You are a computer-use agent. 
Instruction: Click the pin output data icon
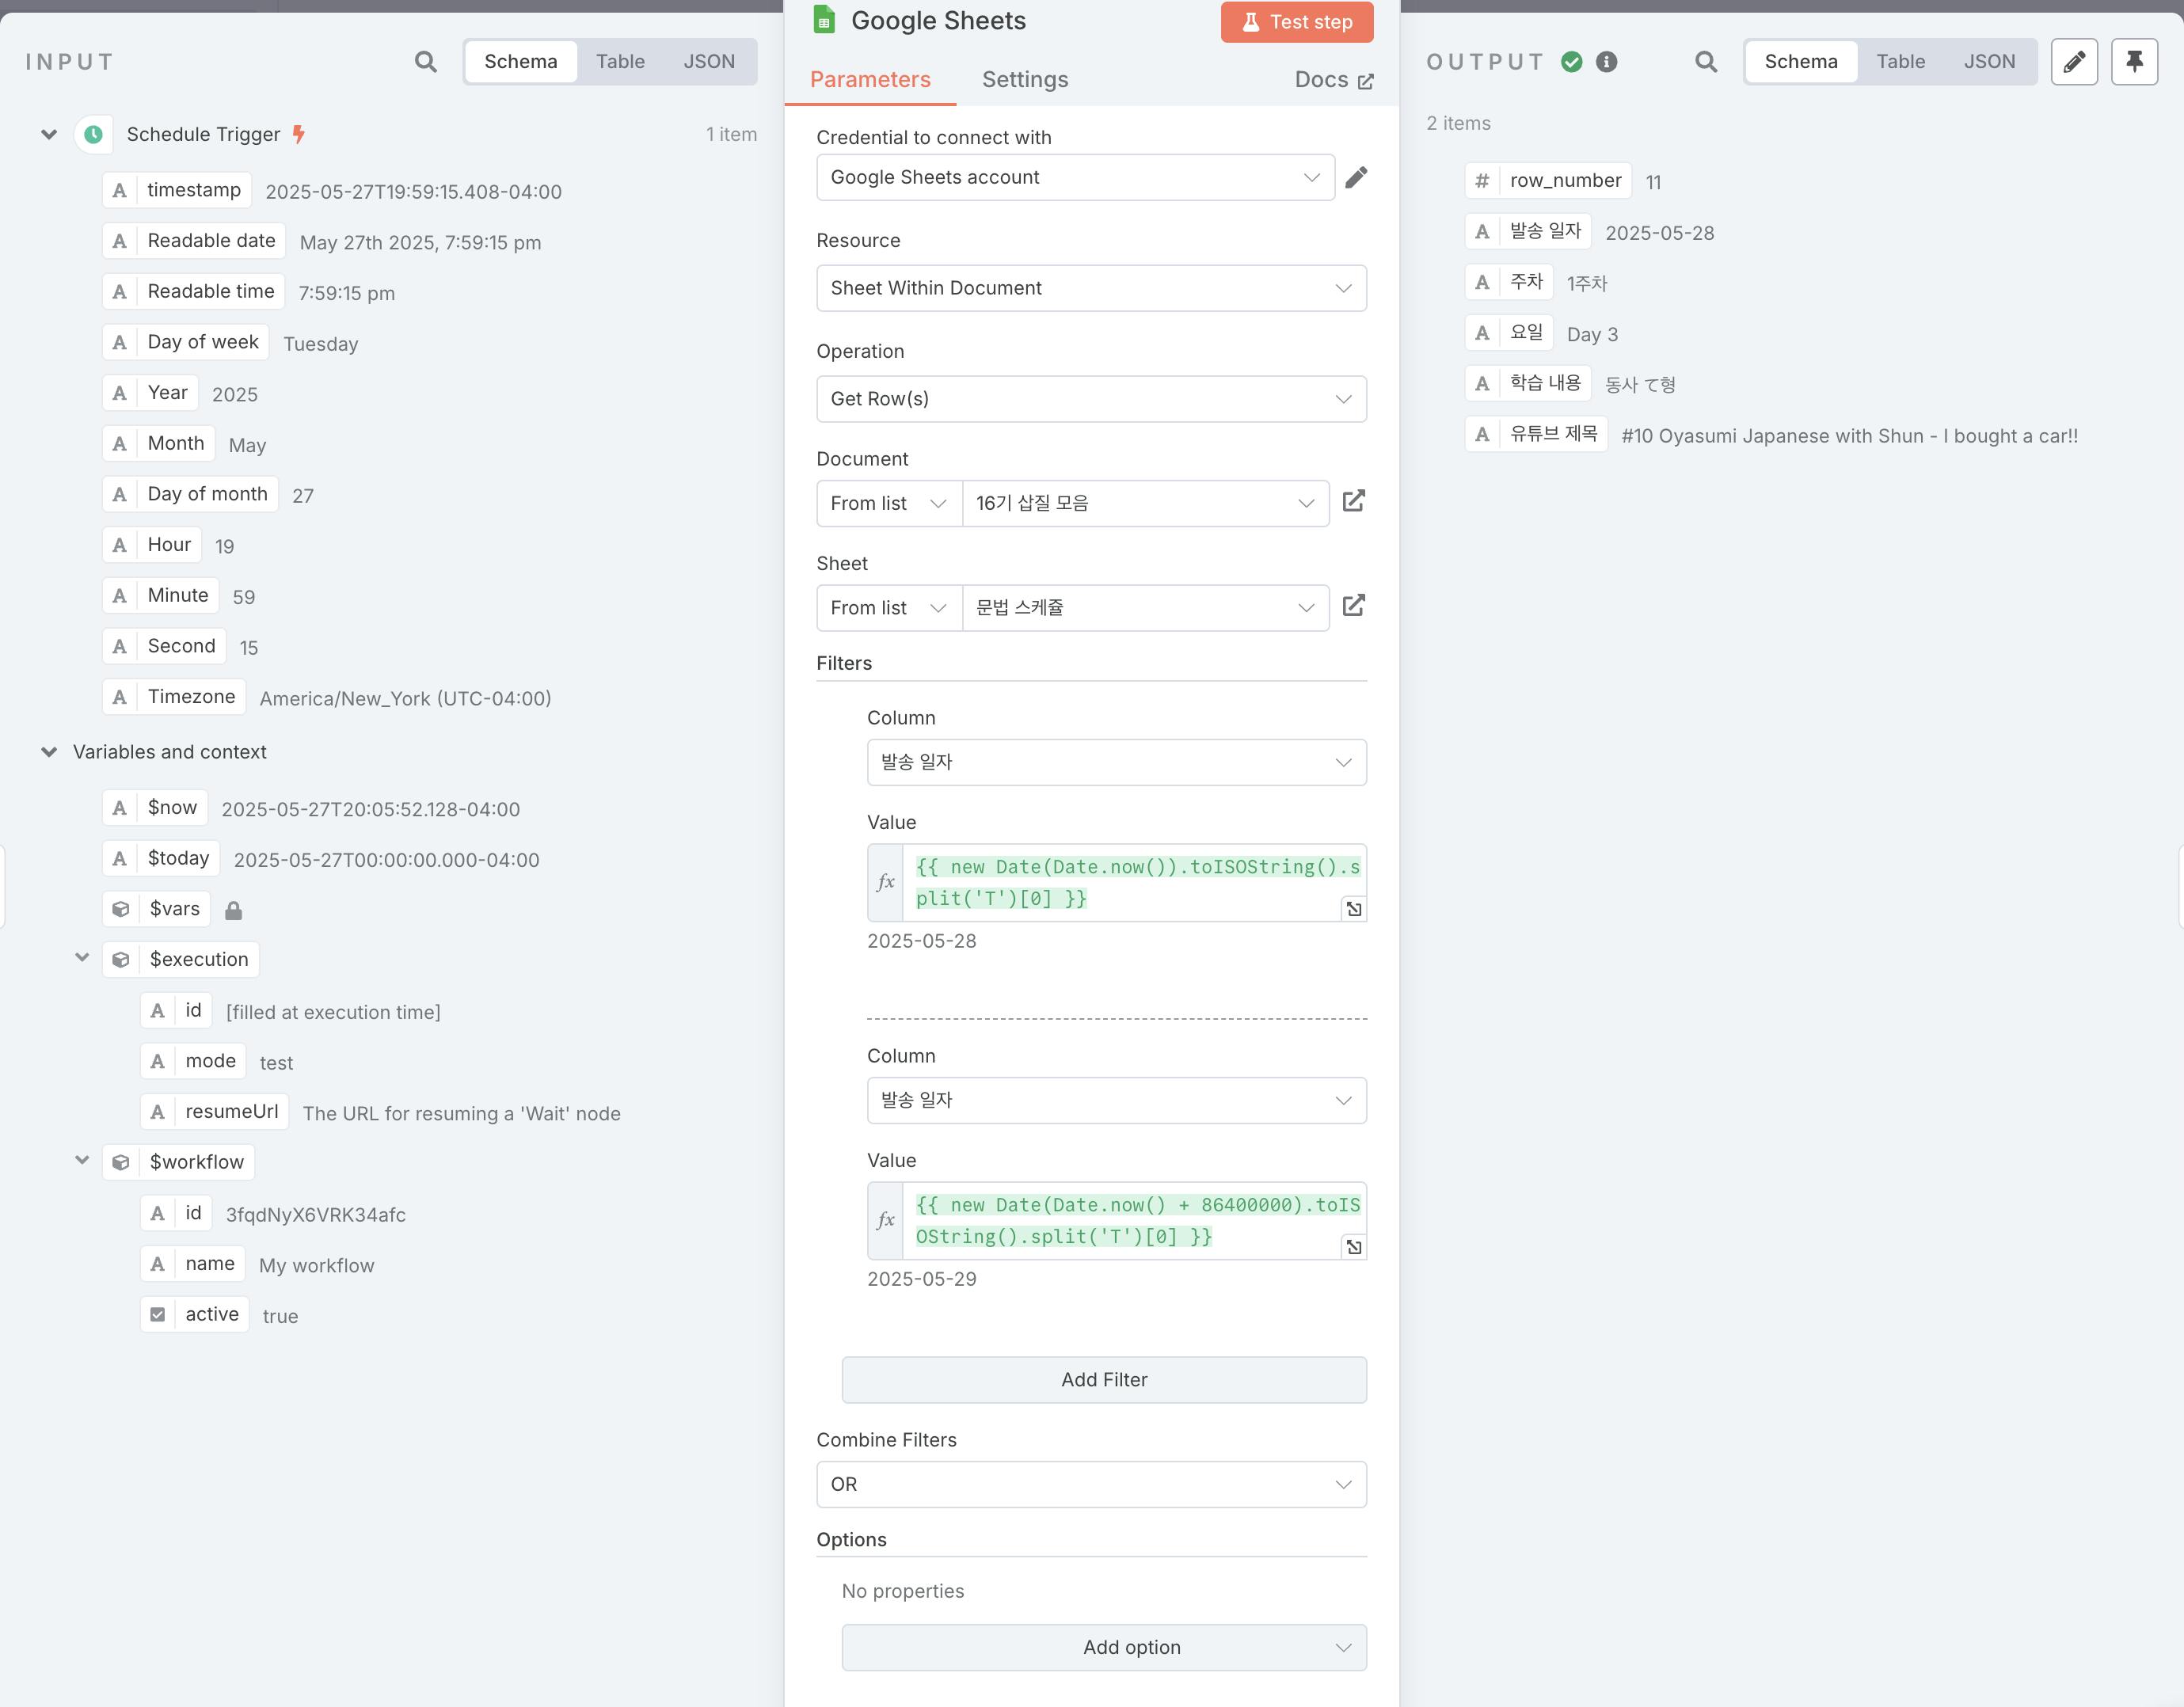click(2134, 62)
